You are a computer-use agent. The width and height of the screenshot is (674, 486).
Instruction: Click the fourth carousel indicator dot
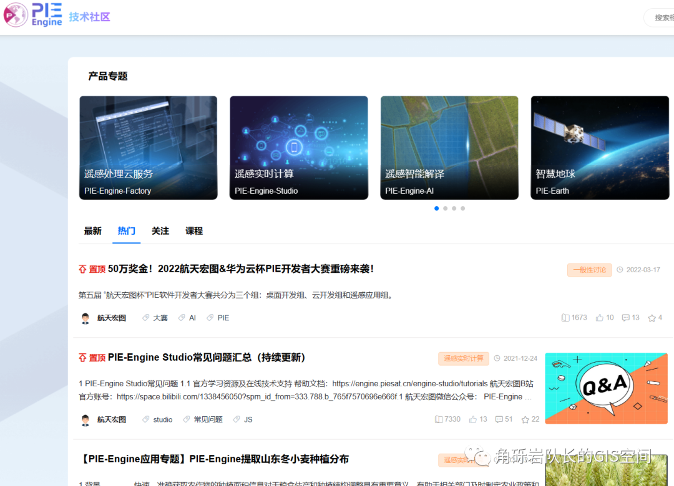point(462,208)
